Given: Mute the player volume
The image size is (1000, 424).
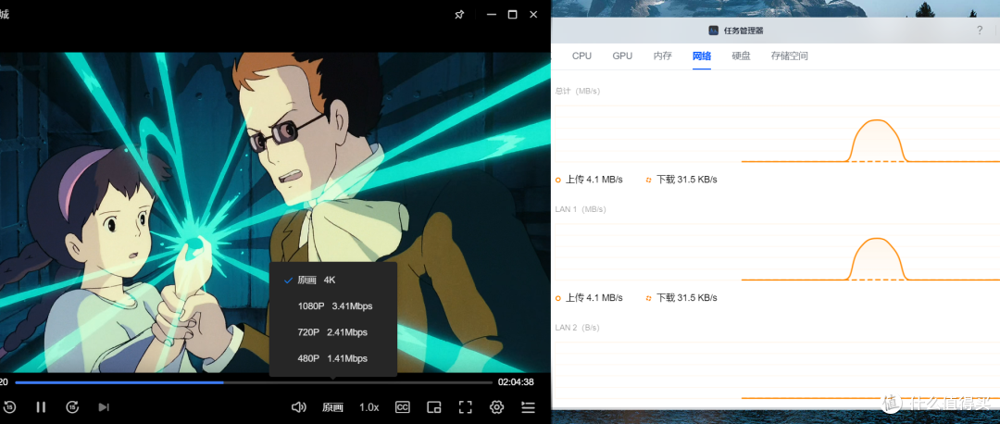Looking at the screenshot, I should pyautogui.click(x=298, y=406).
